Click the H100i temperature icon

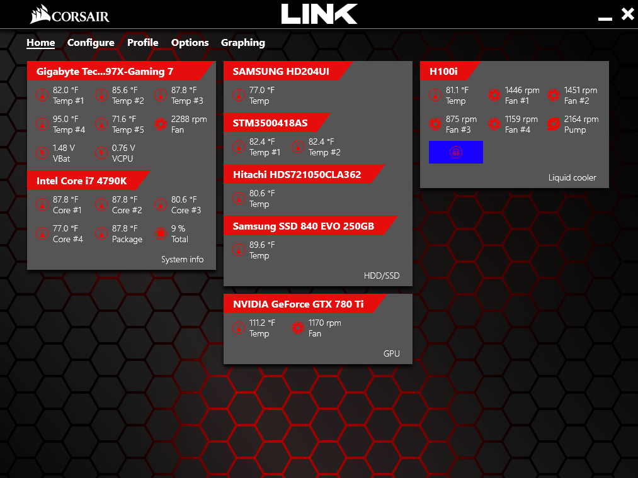point(435,95)
